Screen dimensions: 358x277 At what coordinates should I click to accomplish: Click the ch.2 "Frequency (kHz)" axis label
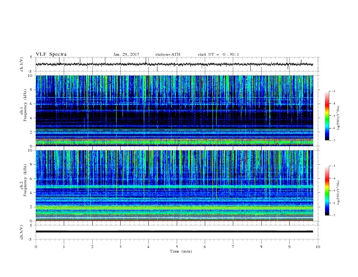coord(25,180)
